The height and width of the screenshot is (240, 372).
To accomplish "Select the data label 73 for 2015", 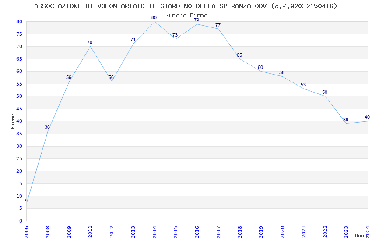I will [175, 35].
